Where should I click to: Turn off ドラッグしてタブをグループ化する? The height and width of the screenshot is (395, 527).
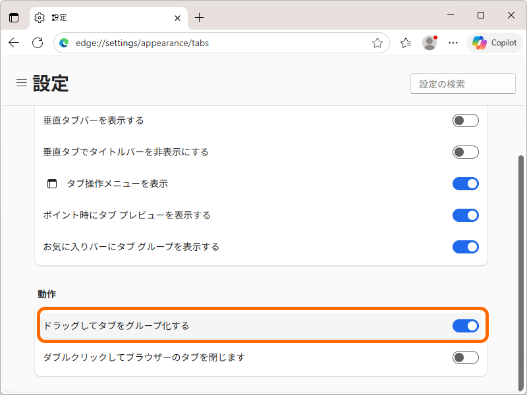coord(465,325)
